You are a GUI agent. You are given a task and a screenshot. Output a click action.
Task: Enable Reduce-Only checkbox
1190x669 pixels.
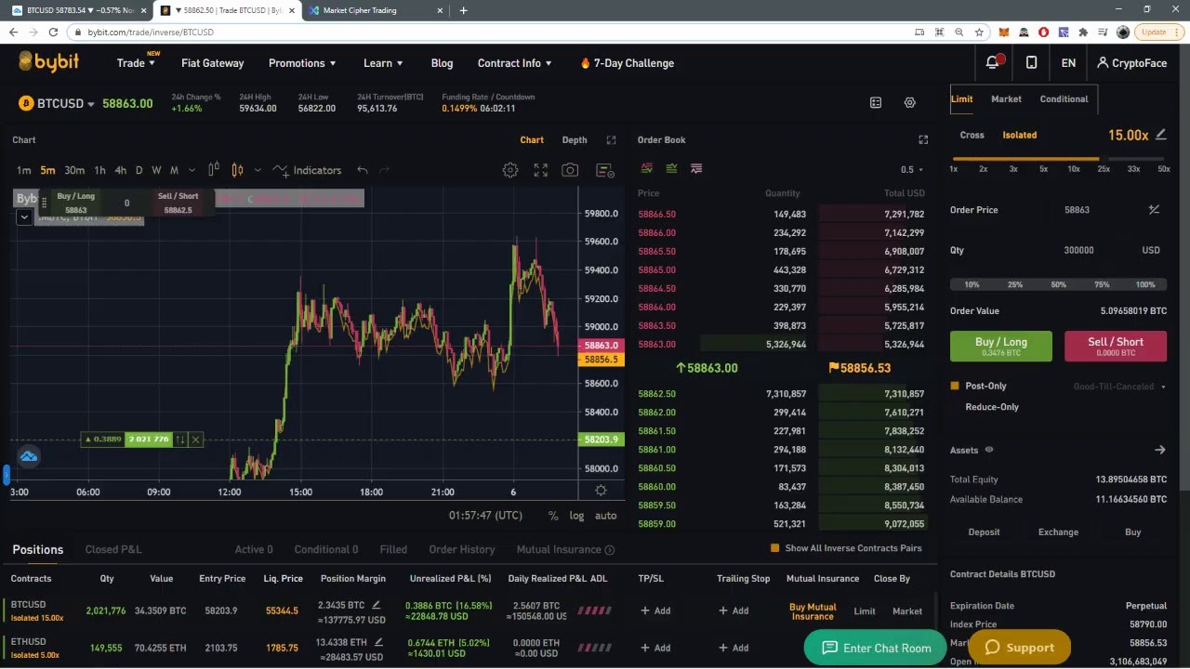(x=955, y=407)
